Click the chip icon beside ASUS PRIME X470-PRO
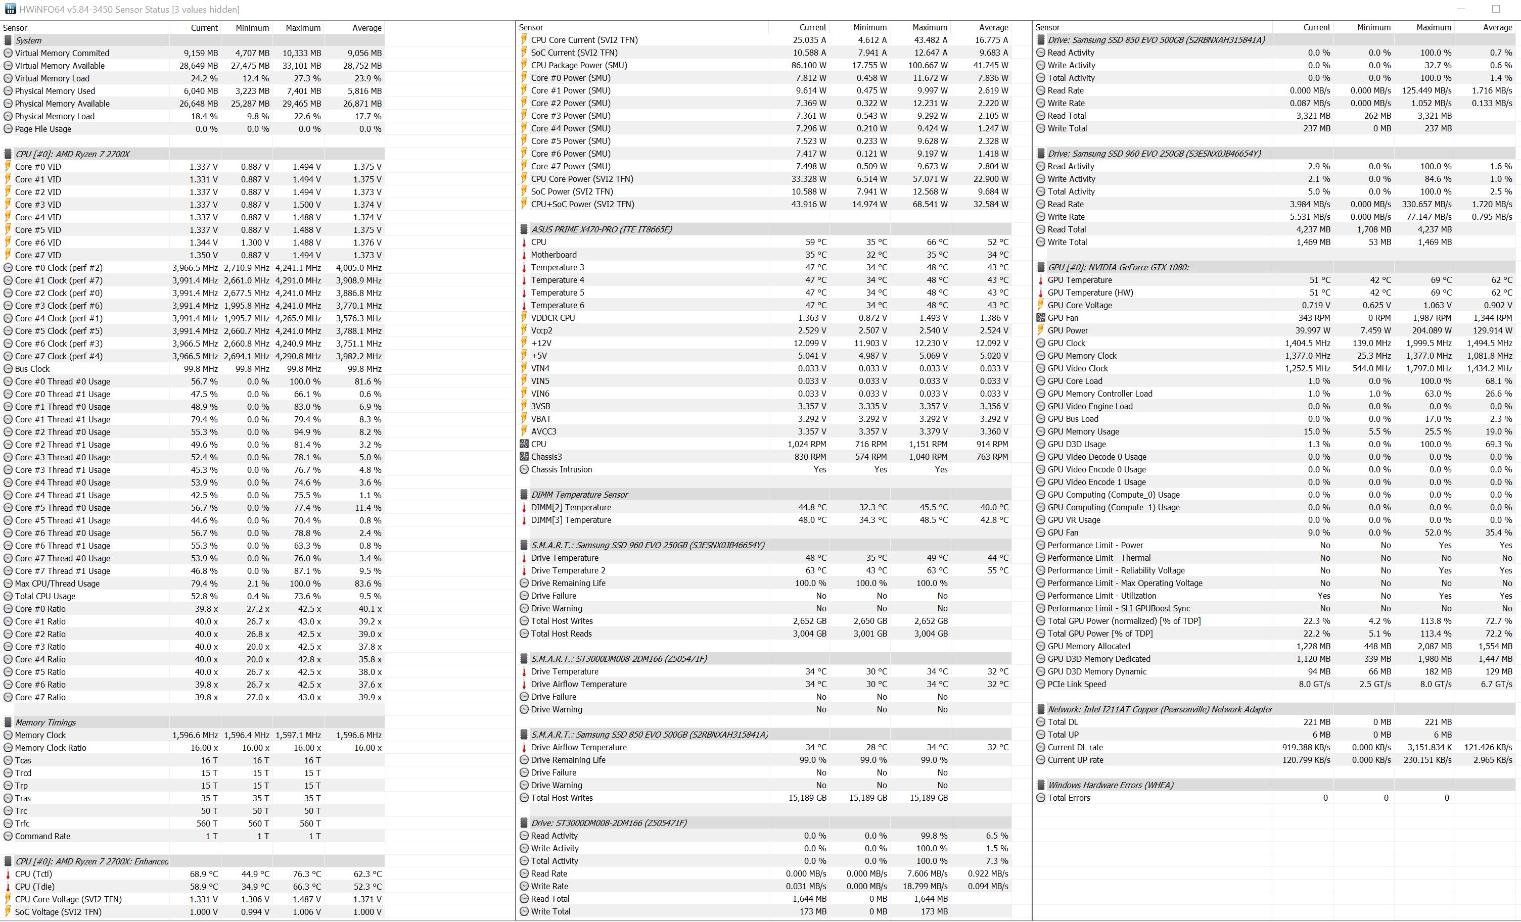This screenshot has height=922, width=1521. [x=524, y=229]
